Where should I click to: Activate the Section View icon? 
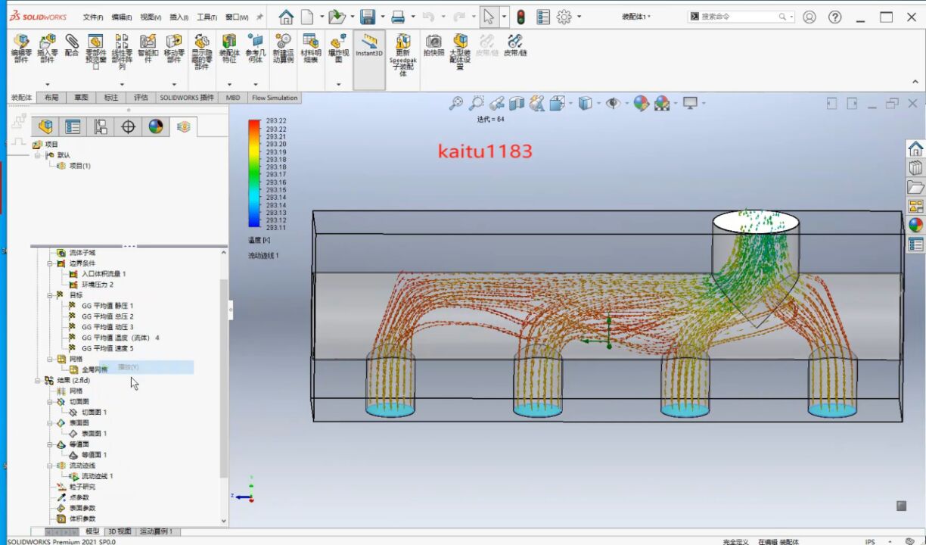click(x=516, y=103)
